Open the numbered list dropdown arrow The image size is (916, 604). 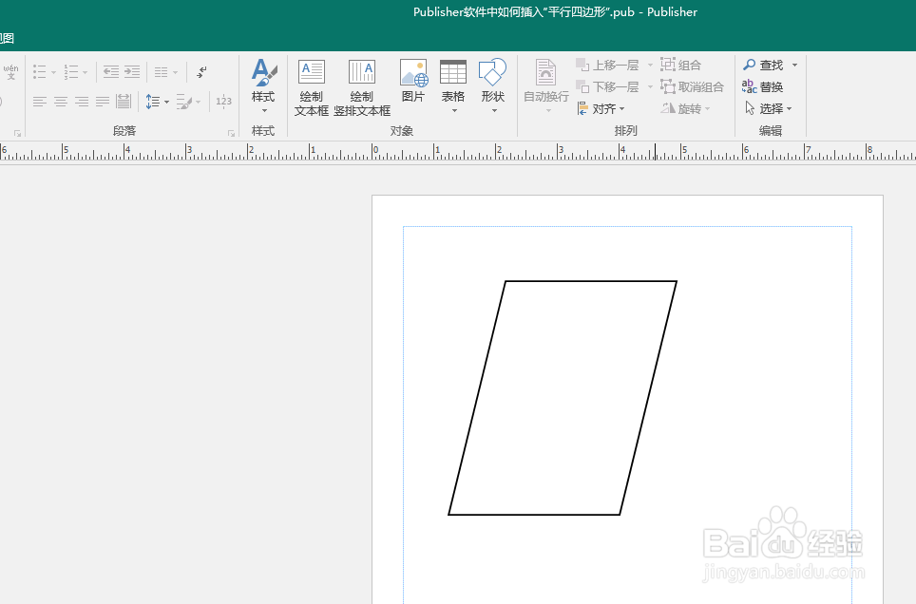point(86,72)
